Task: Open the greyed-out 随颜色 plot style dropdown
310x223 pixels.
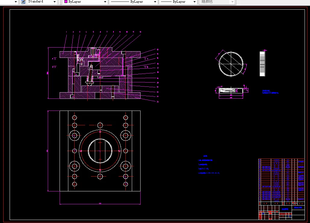Action: 232,2
